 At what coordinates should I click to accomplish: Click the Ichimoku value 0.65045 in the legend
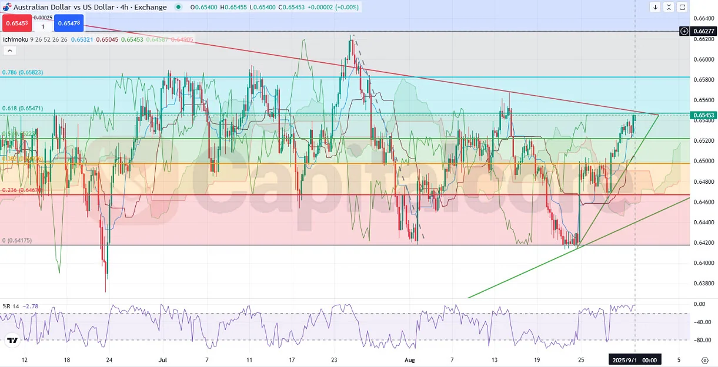[106, 40]
